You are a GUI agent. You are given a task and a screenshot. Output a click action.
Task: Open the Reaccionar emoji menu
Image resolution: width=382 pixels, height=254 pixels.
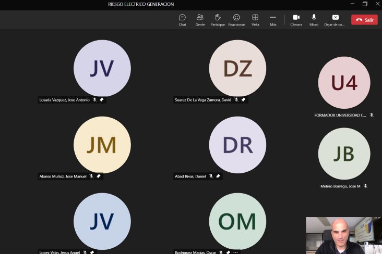tap(236, 20)
